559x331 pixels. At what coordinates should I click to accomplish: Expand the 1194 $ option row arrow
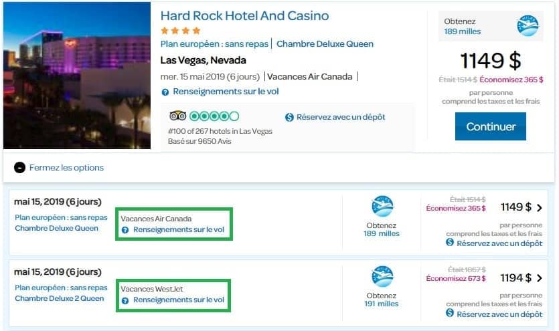[x=539, y=278]
